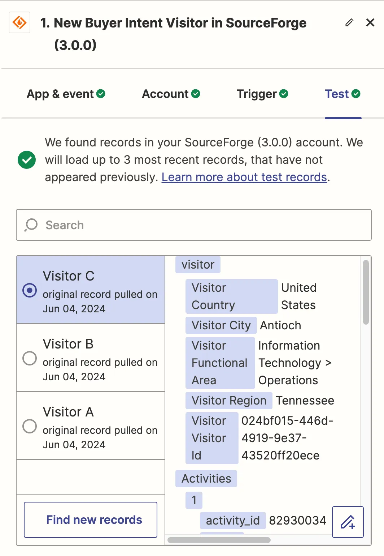Click the Visitor Region label
384x556 pixels.
229,401
